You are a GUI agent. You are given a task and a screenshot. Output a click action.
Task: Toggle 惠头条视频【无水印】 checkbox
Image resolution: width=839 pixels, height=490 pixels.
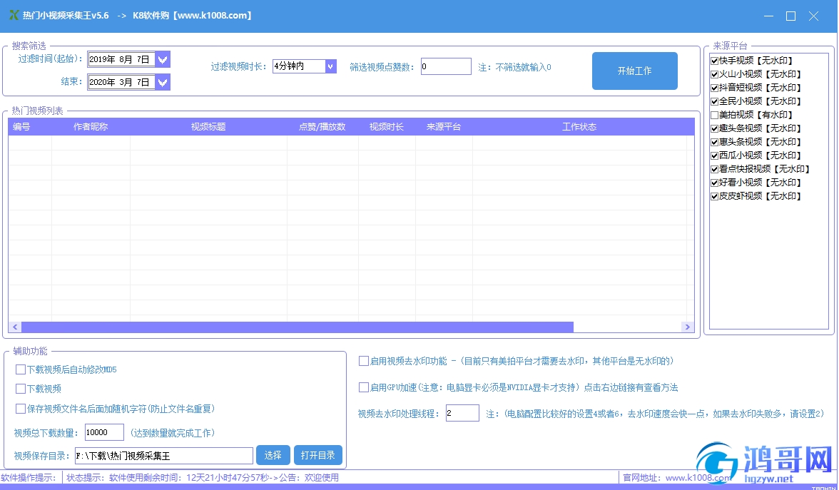click(714, 142)
